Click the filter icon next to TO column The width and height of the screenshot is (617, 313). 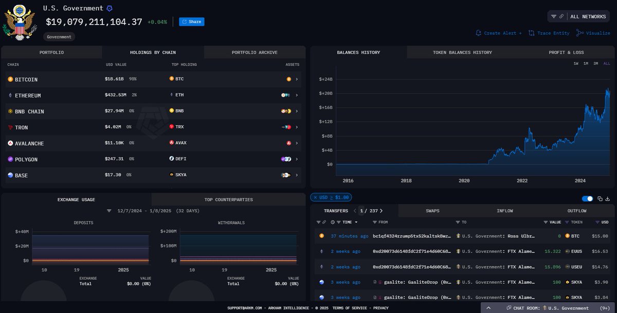pyautogui.click(x=458, y=222)
